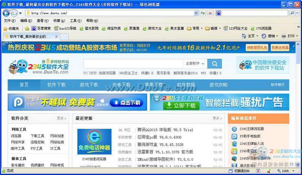302x175 pixels.
Task: Open the 百度搜索 bookmark
Action: coord(41,28)
